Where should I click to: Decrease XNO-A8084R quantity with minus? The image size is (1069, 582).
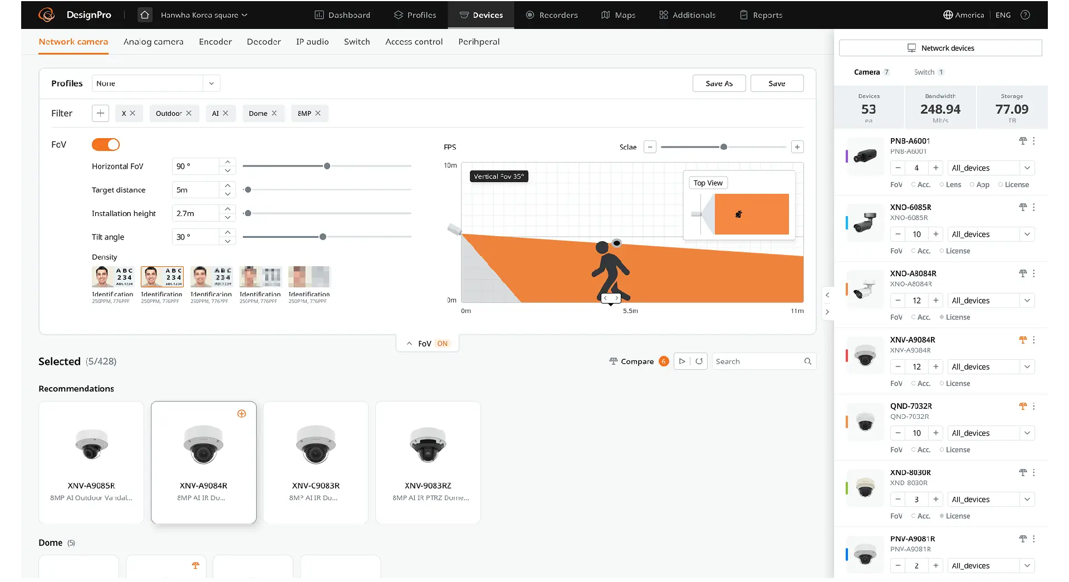coord(898,301)
